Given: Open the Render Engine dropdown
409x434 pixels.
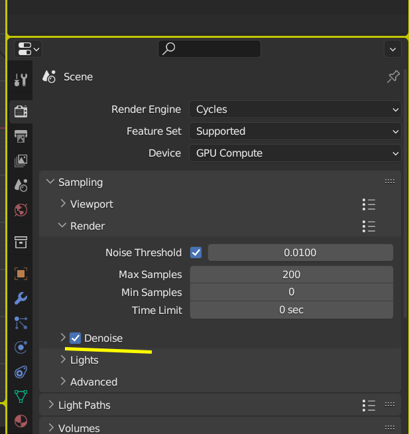Looking at the screenshot, I should [295, 109].
